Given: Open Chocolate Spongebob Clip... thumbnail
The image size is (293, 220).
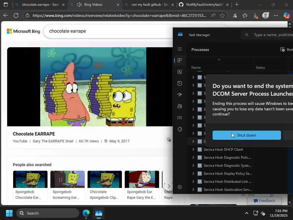Looking at the screenshot, I should tap(105, 179).
